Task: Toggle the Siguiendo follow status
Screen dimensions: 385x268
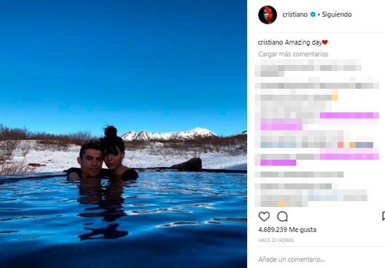Action: [x=336, y=14]
